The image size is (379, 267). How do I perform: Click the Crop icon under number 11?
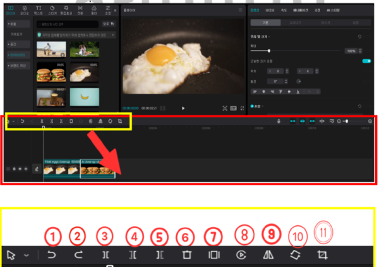pos(323,255)
